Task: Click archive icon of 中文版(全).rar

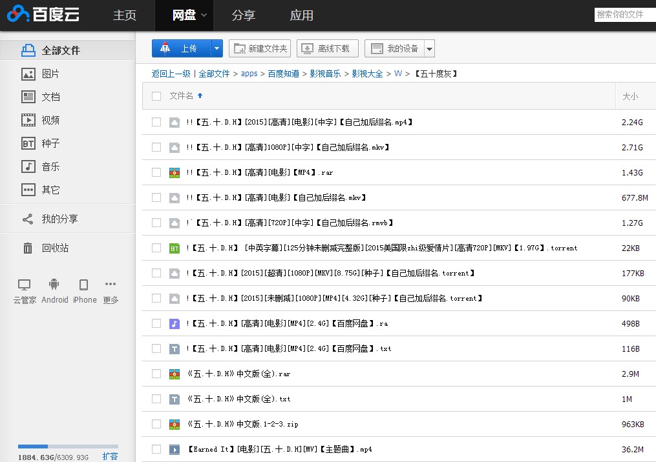Action: (x=175, y=374)
